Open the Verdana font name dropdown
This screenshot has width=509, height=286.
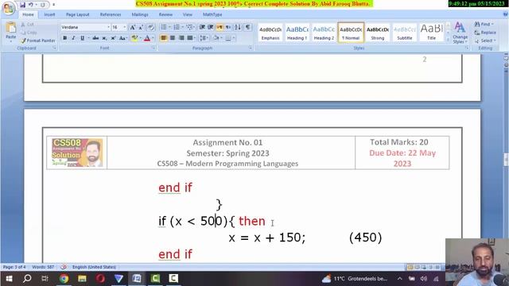[x=108, y=27]
